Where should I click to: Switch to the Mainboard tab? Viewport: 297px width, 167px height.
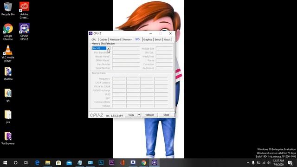point(115,39)
